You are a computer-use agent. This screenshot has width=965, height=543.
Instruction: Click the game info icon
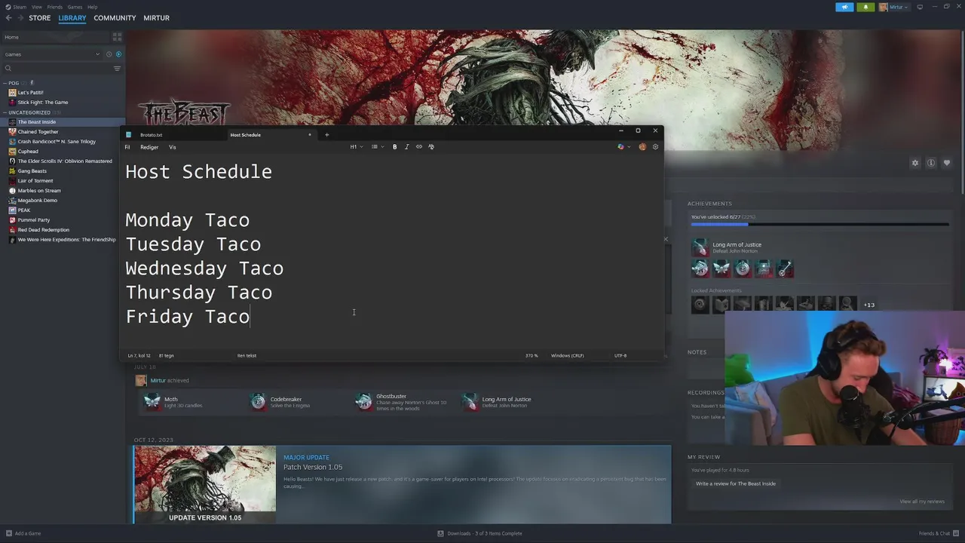coord(931,163)
